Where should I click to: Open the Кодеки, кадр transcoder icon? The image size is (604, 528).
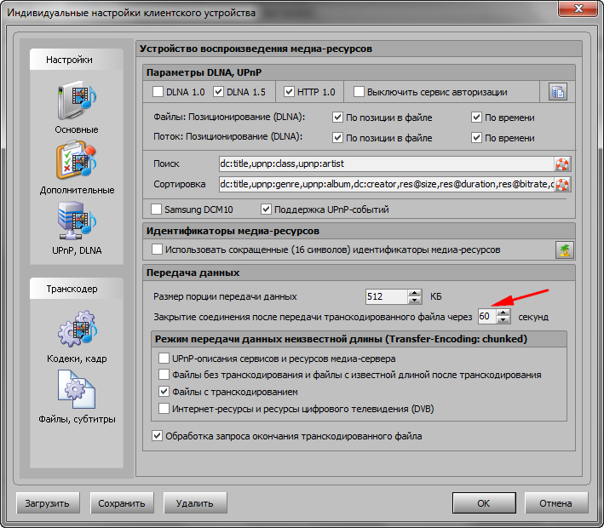76,331
